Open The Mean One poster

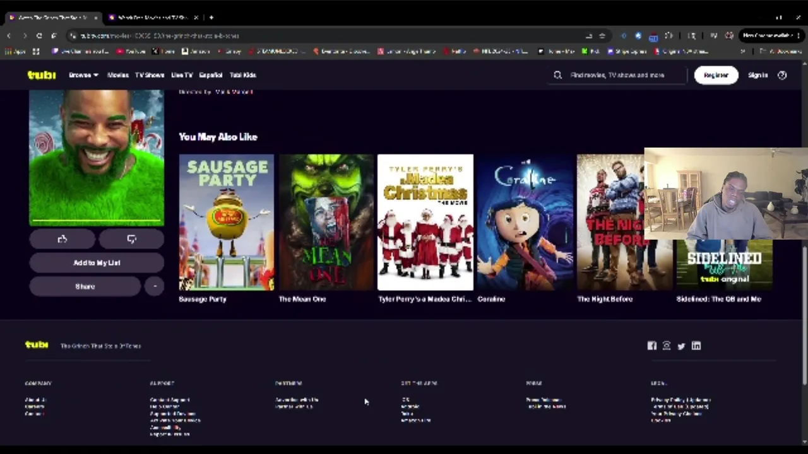pos(326,222)
